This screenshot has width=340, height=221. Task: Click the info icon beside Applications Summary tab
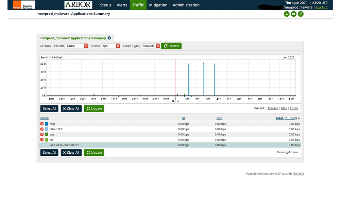click(x=109, y=38)
